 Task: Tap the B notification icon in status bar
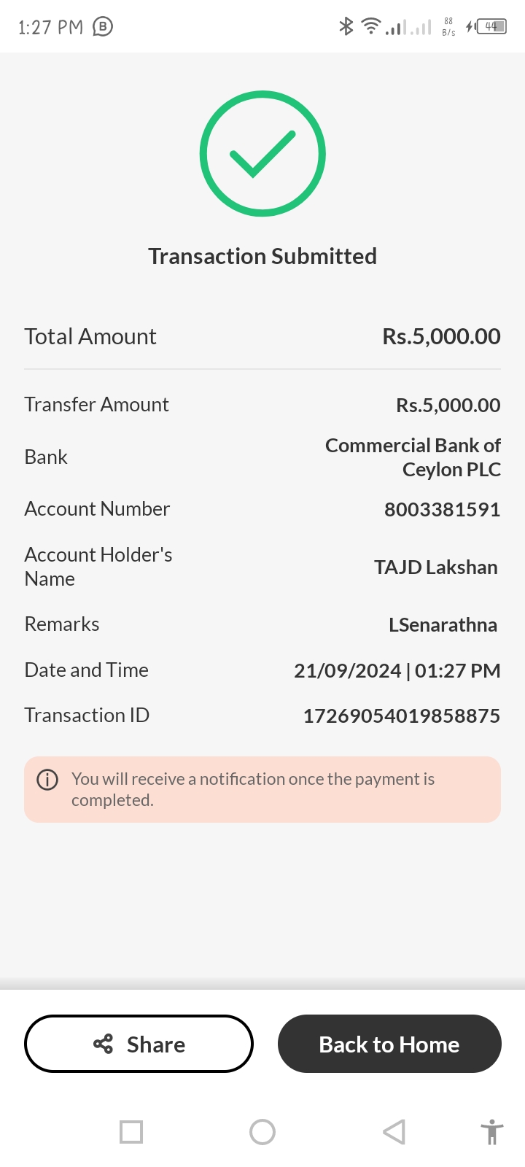coord(103,27)
